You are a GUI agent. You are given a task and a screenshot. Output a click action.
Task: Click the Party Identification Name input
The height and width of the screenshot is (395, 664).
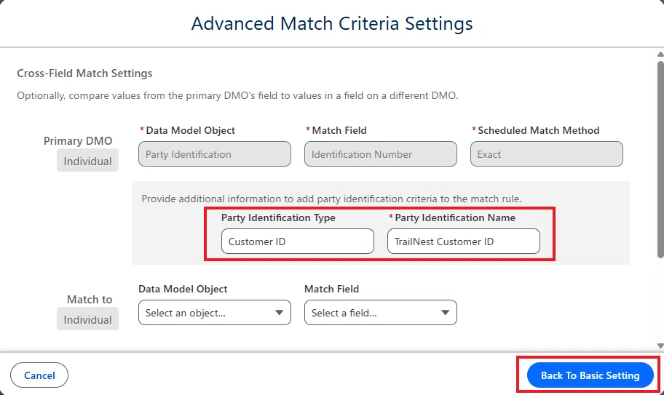tap(464, 242)
